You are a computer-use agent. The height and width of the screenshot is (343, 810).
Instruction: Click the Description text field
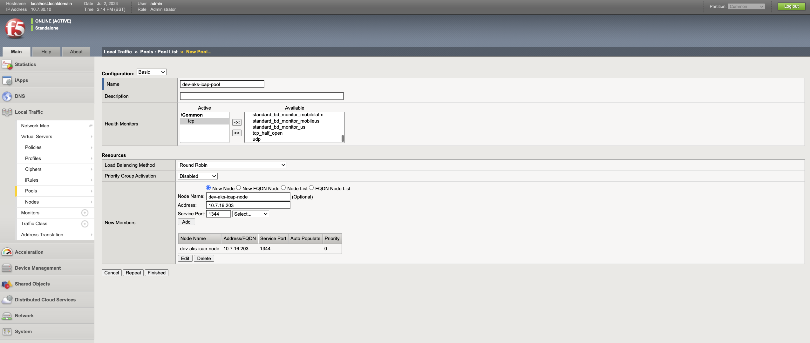point(262,96)
